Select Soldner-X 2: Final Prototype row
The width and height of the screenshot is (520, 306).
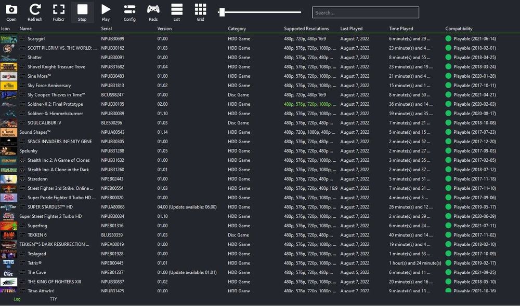point(260,104)
